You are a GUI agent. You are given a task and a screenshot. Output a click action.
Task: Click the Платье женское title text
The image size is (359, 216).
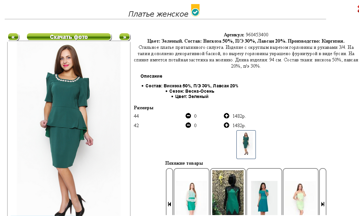[158, 14]
